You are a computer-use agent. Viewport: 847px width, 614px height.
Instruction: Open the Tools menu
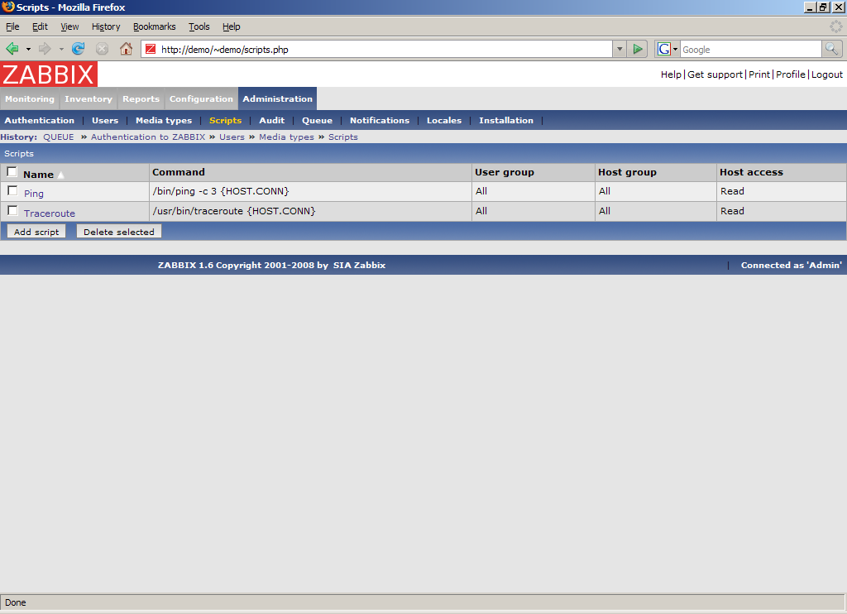(x=199, y=26)
